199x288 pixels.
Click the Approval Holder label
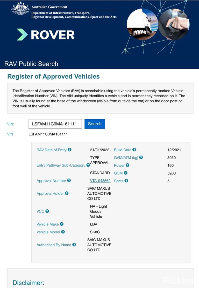click(50, 193)
